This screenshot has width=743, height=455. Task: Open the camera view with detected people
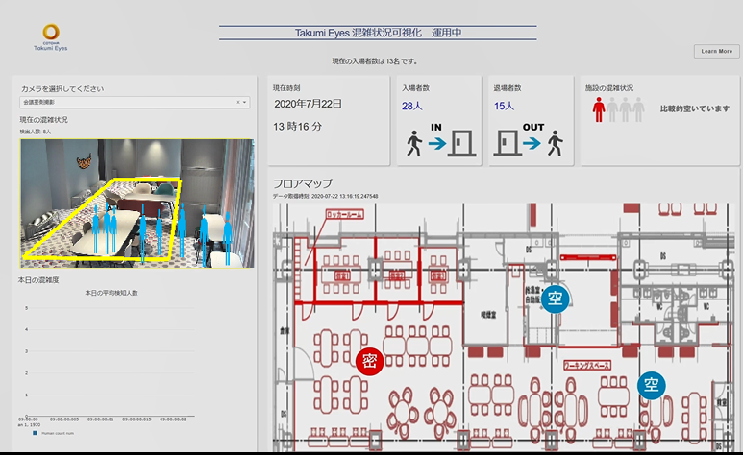(136, 204)
